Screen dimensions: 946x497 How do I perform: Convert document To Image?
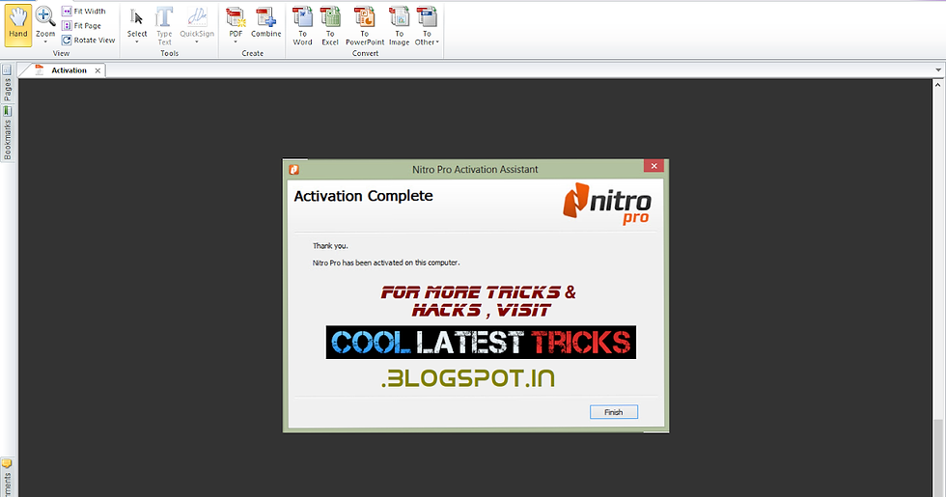coord(399,25)
